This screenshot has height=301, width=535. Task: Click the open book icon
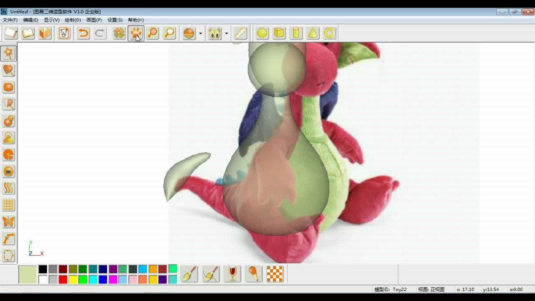28,33
